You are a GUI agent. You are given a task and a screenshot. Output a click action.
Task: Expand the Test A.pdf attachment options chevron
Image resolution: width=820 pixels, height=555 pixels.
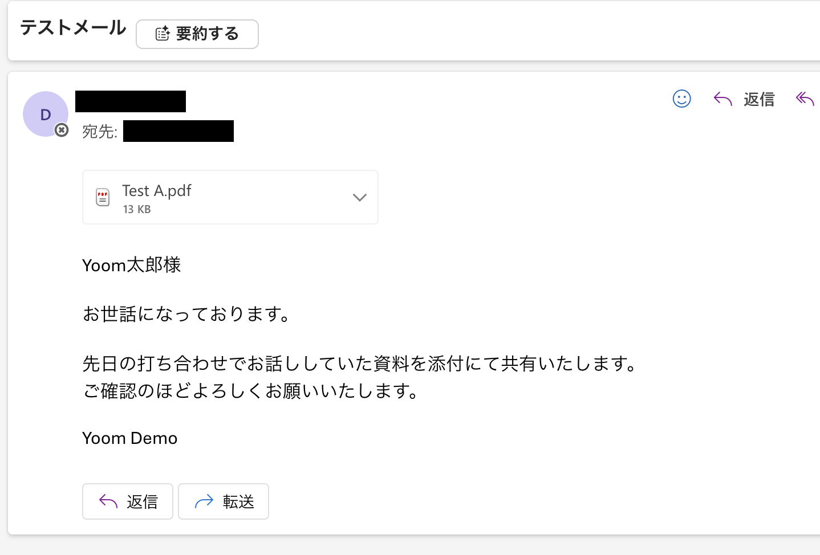(359, 197)
